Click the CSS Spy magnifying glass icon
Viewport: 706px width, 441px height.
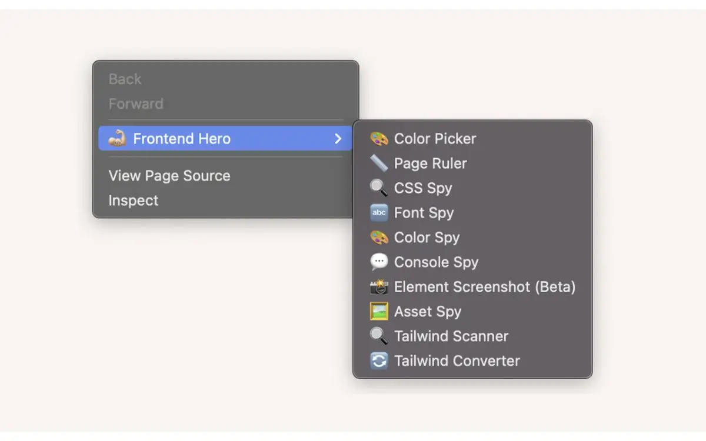(379, 188)
